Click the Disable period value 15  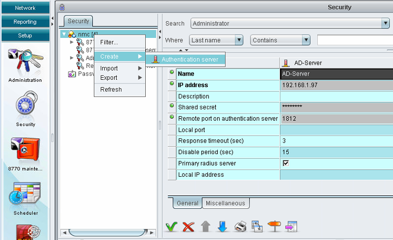336,152
